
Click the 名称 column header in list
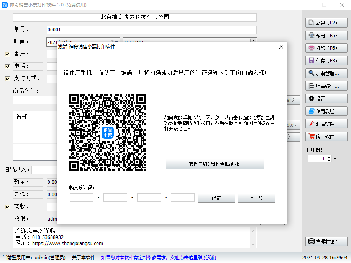click(x=21, y=116)
